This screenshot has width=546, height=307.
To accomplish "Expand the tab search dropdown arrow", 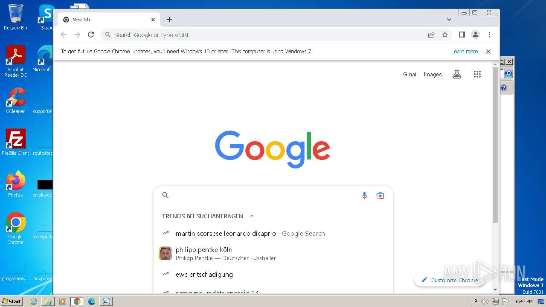I will 449,20.
